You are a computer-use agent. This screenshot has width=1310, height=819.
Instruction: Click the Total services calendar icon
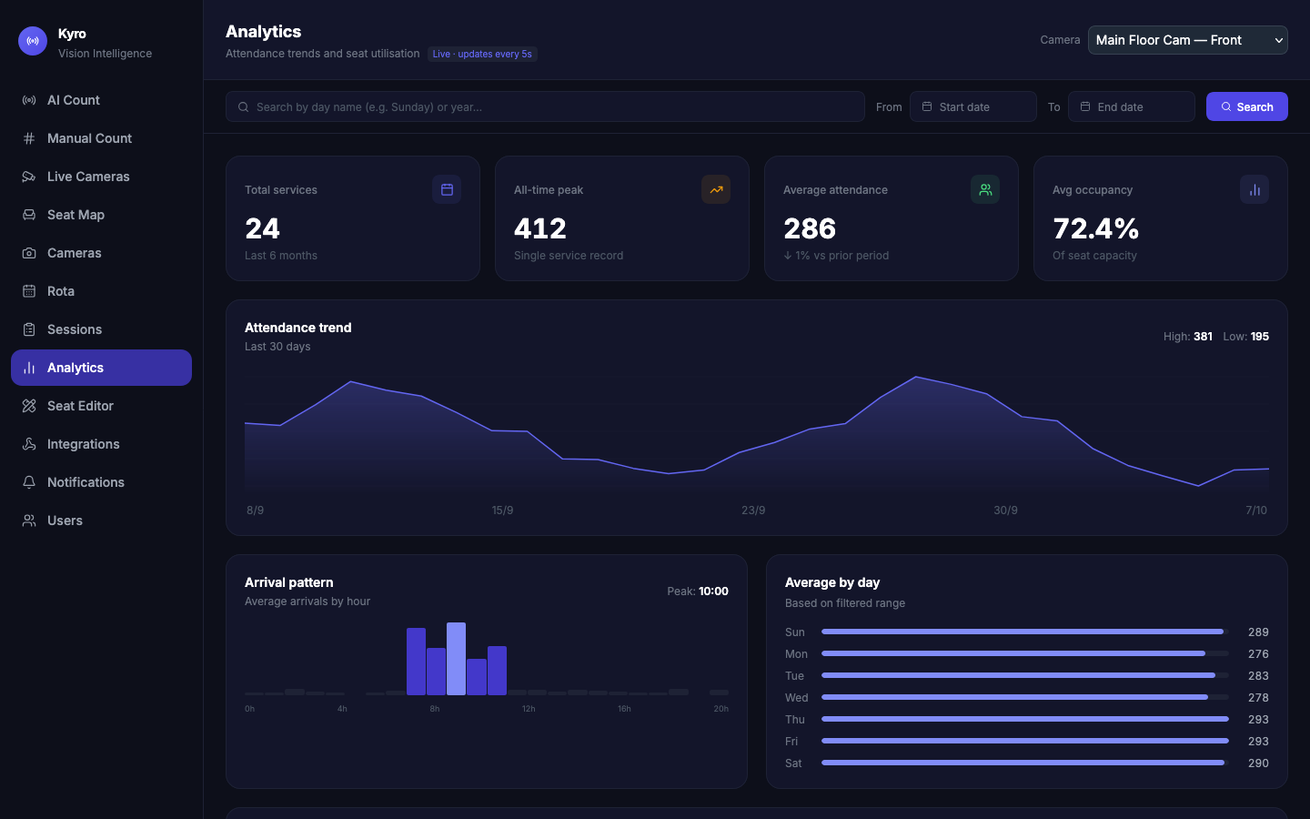pos(447,189)
